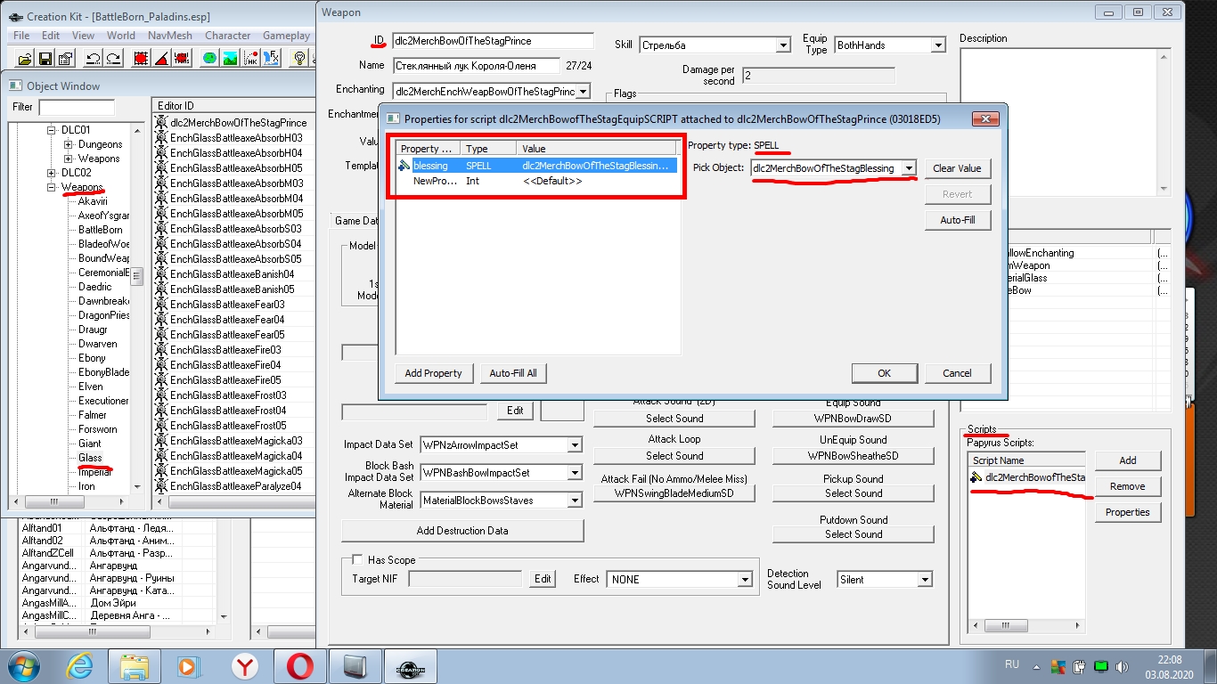Click the Save plugin toolbar icon

pyautogui.click(x=45, y=59)
